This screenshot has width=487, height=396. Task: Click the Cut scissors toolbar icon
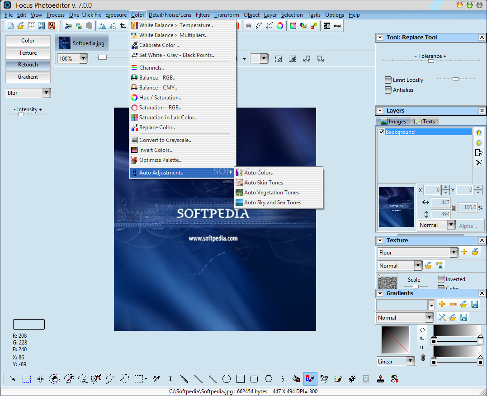coord(68,26)
